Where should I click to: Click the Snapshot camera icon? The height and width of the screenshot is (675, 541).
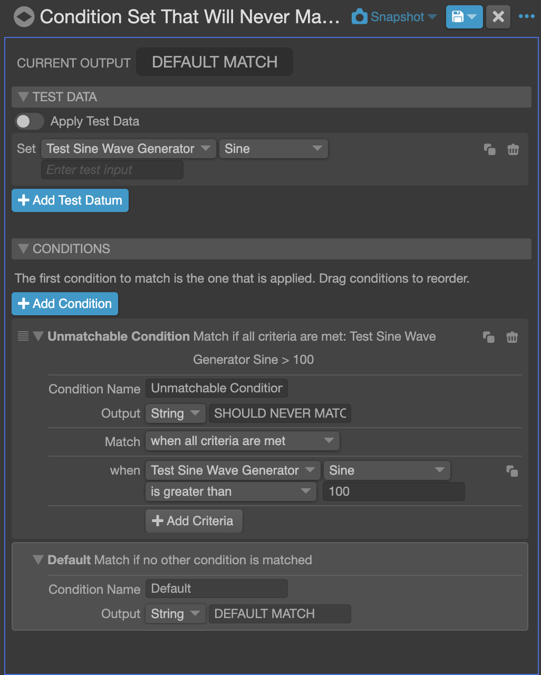click(x=359, y=16)
